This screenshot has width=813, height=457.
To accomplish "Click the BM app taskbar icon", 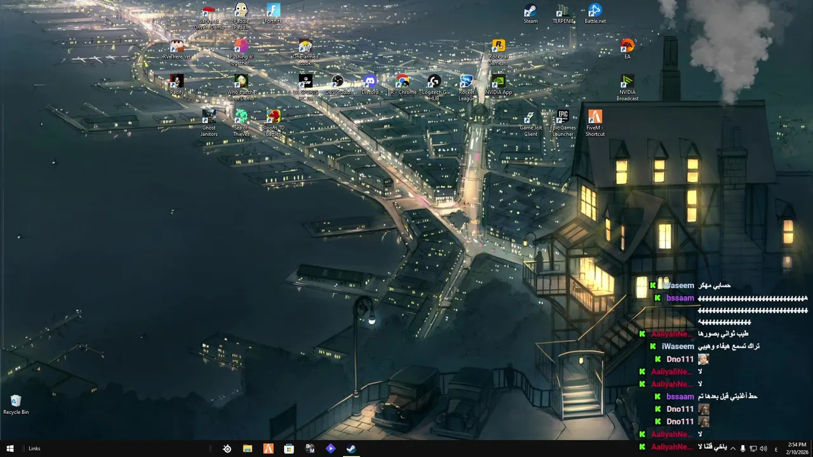I will pos(310,449).
